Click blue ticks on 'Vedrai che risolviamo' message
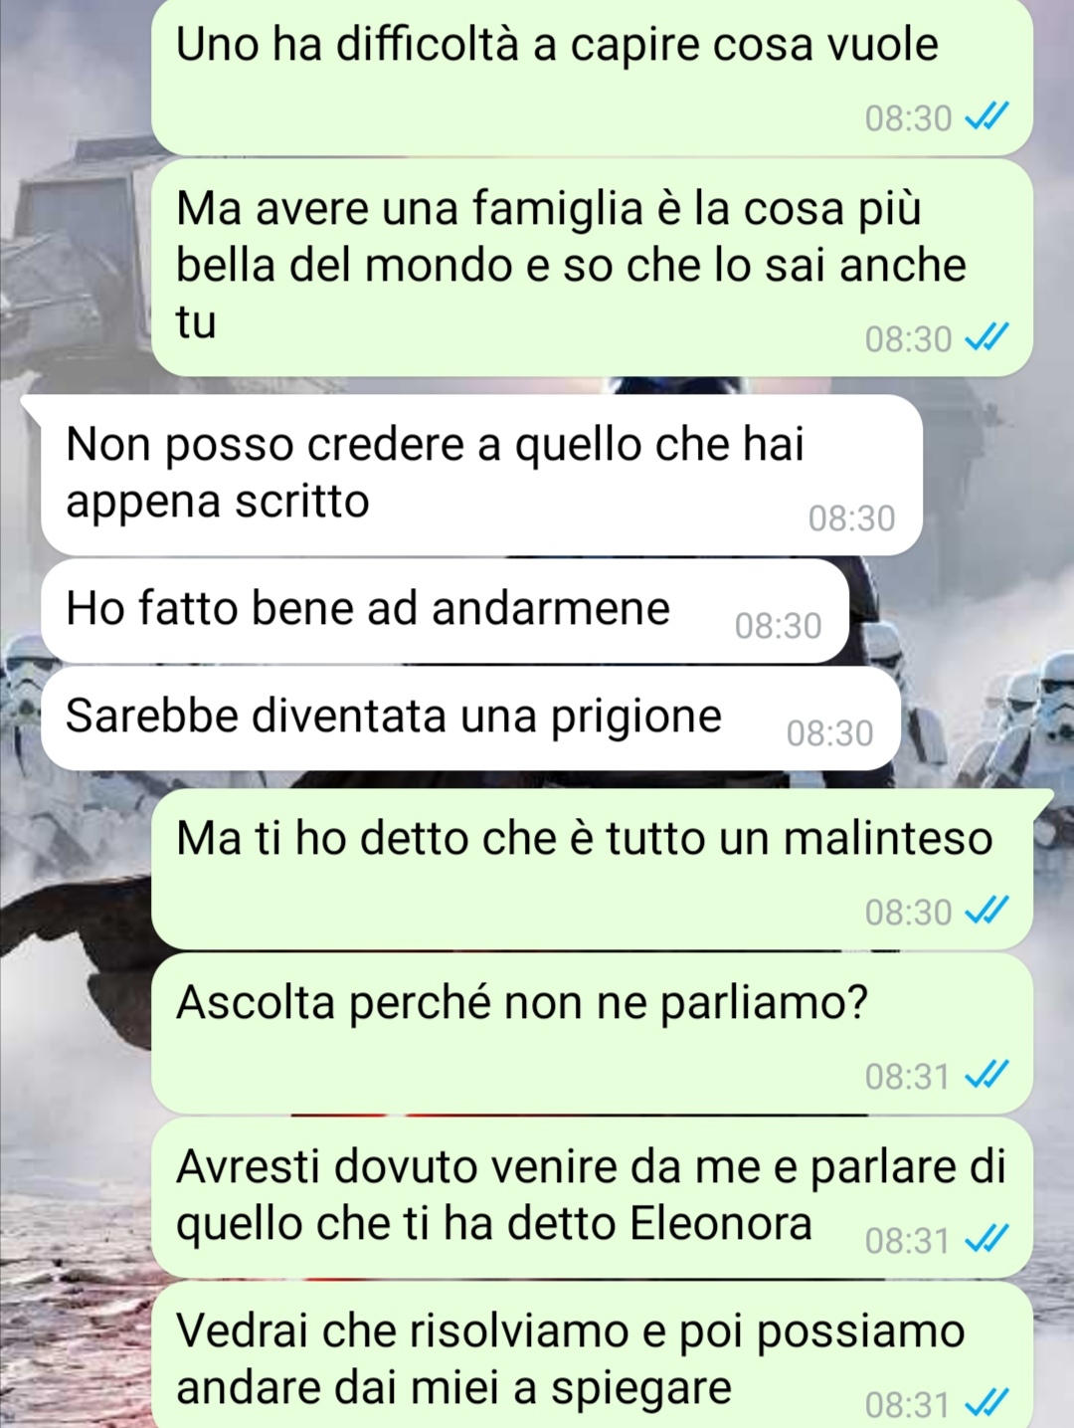Image resolution: width=1074 pixels, height=1428 pixels. pyautogui.click(x=987, y=1405)
